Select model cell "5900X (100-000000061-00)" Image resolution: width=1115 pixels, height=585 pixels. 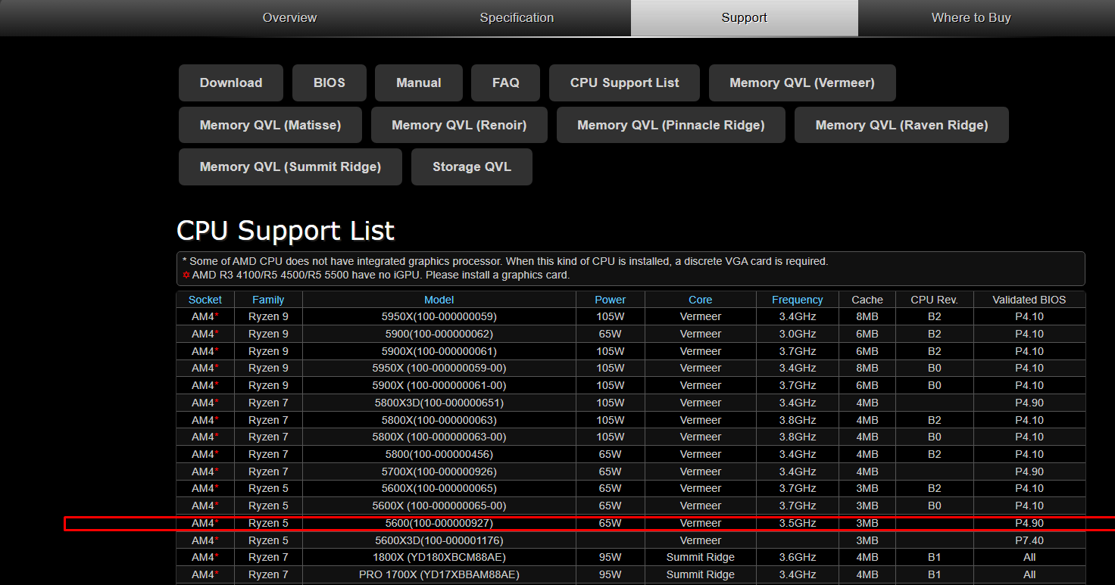point(439,385)
